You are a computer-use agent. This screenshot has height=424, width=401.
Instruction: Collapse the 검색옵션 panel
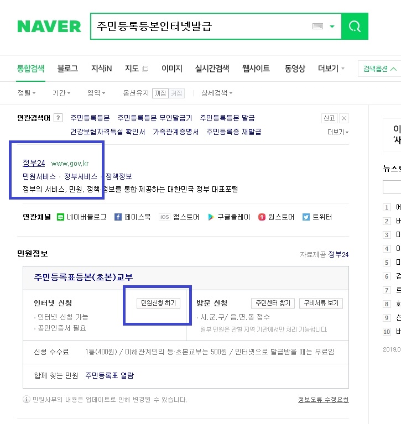(379, 69)
